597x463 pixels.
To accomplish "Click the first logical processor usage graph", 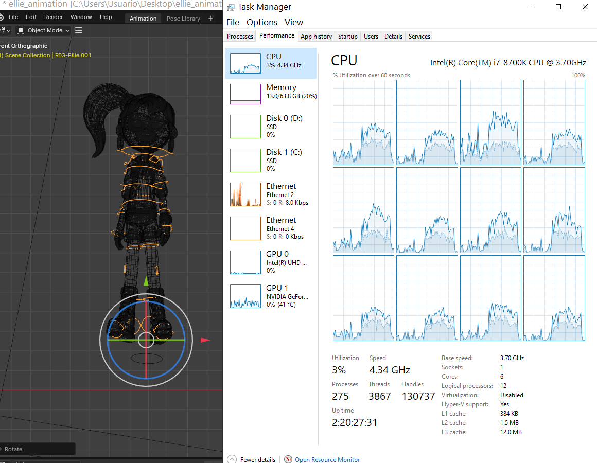I will pyautogui.click(x=363, y=122).
